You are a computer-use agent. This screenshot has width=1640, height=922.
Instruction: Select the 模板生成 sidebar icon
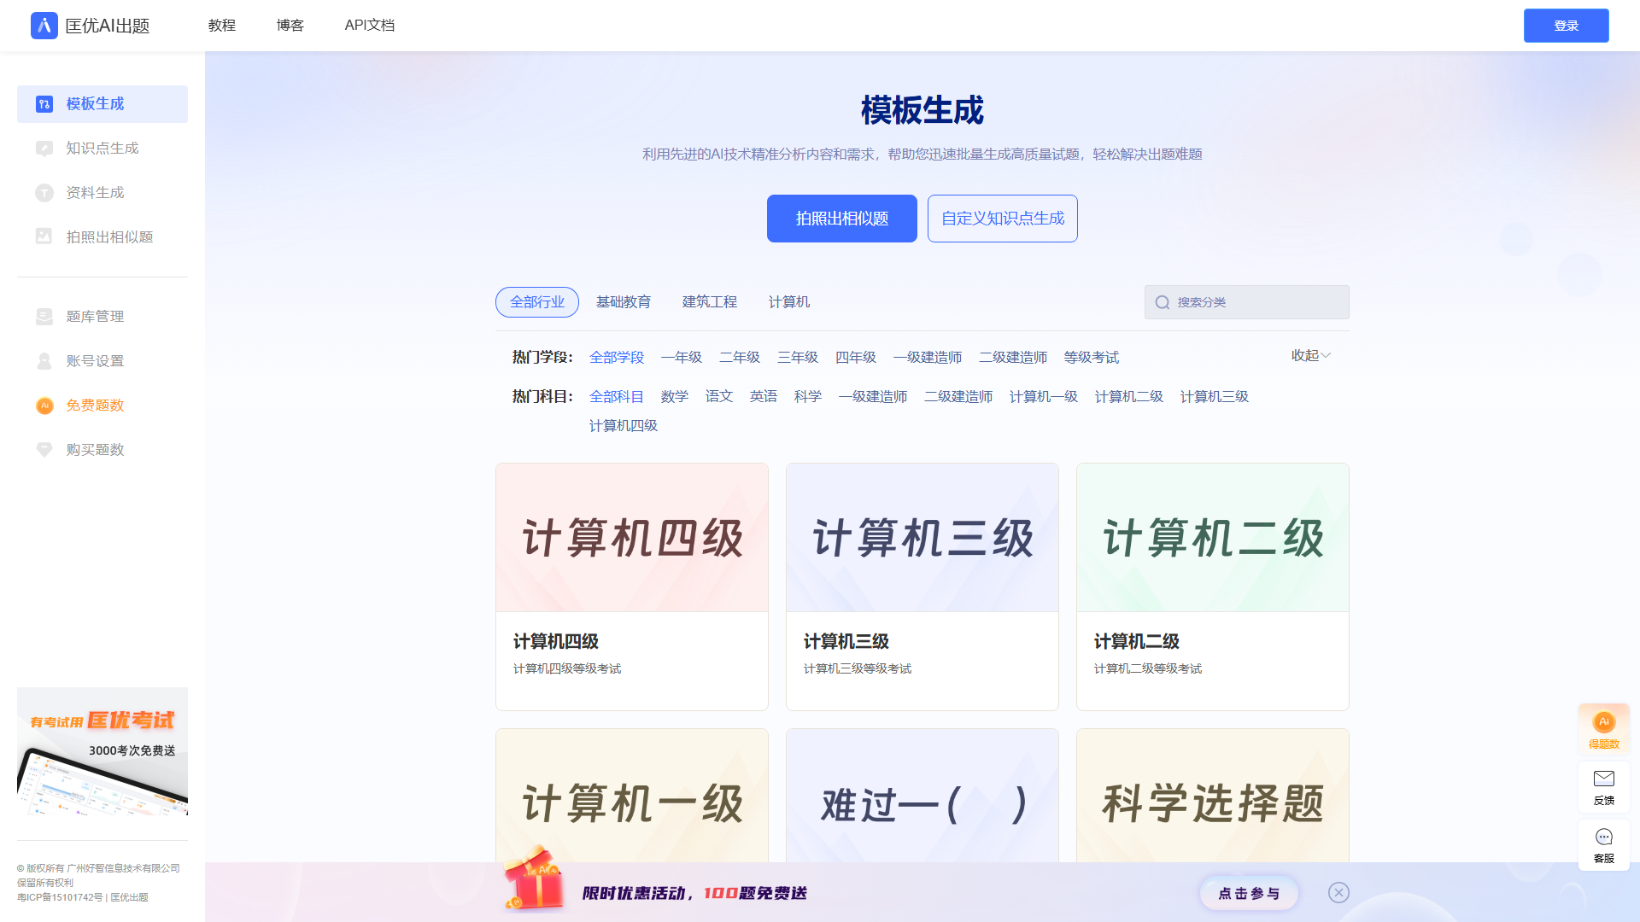pyautogui.click(x=44, y=104)
